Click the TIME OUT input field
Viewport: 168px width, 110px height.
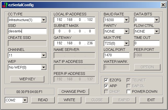point(147,43)
